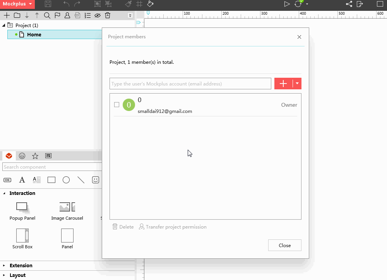Collapse the Project (1) tree node

point(4,25)
